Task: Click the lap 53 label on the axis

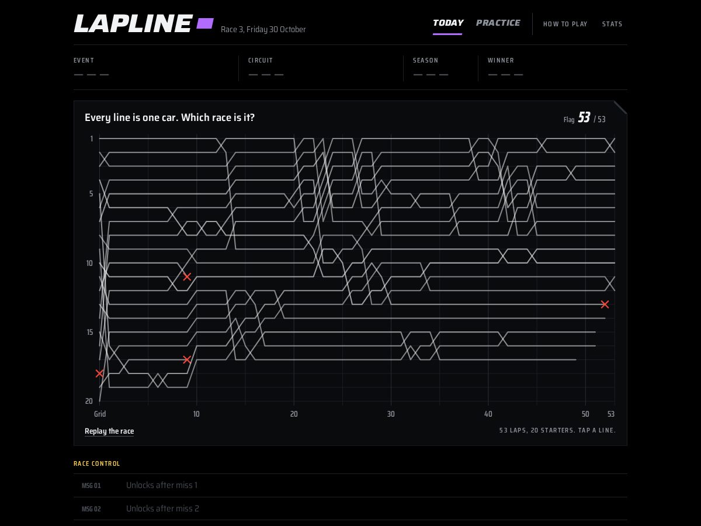Action: pos(611,414)
